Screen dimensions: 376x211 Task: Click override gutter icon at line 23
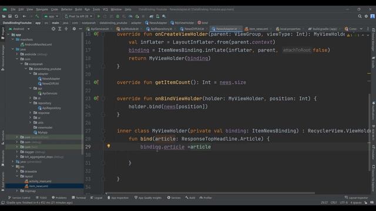pyautogui.click(x=96, y=98)
